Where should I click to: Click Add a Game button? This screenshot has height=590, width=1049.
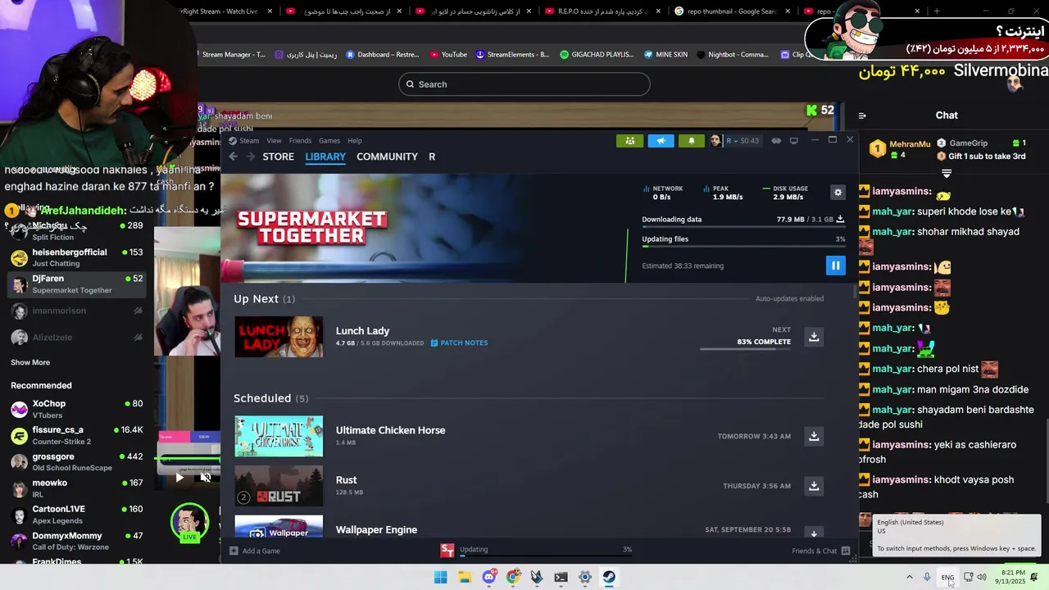coord(255,551)
